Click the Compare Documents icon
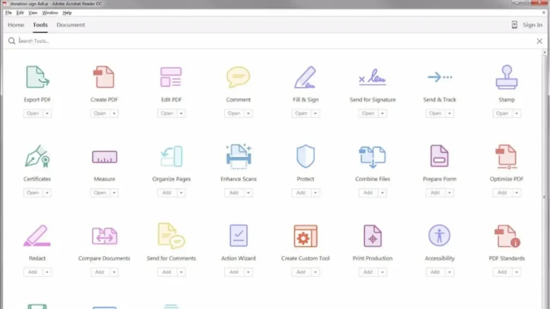The height and width of the screenshot is (309, 550). click(x=104, y=236)
